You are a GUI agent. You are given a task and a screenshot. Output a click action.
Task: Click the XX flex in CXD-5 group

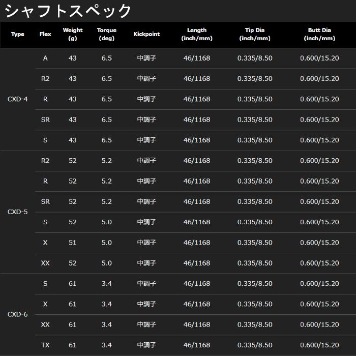coord(45,263)
